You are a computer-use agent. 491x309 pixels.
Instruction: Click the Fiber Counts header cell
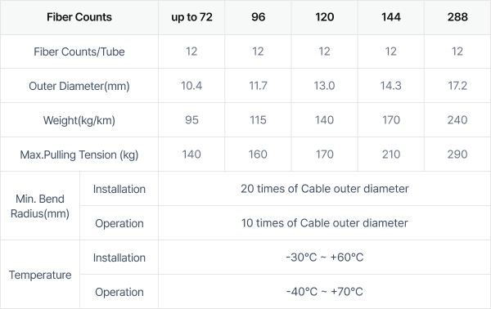(79, 17)
